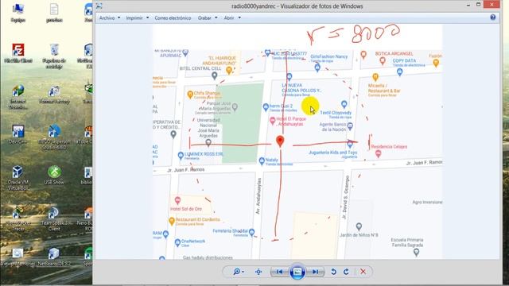Open the Archivo menu
The width and height of the screenshot is (509, 286).
click(110, 17)
